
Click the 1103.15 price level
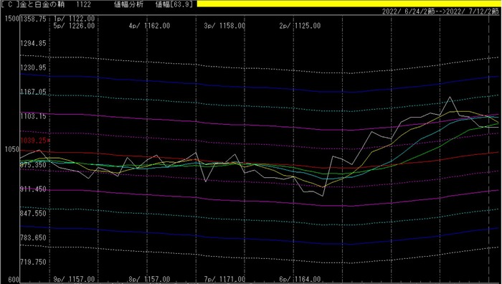[33, 116]
